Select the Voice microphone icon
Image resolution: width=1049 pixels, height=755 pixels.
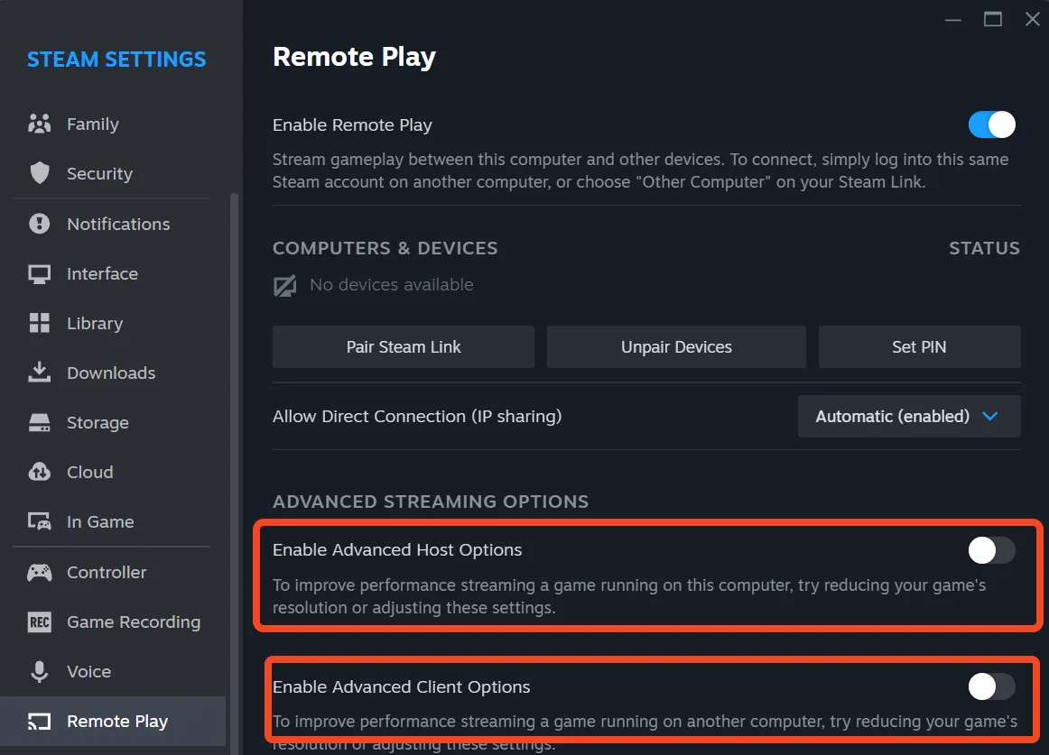[x=41, y=671]
